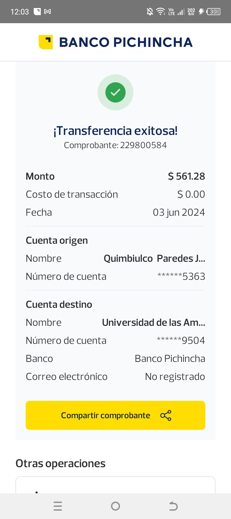Viewport: 231px width, 519px height.
Task: Open recent apps with the three-lines icon
Action: point(58,506)
